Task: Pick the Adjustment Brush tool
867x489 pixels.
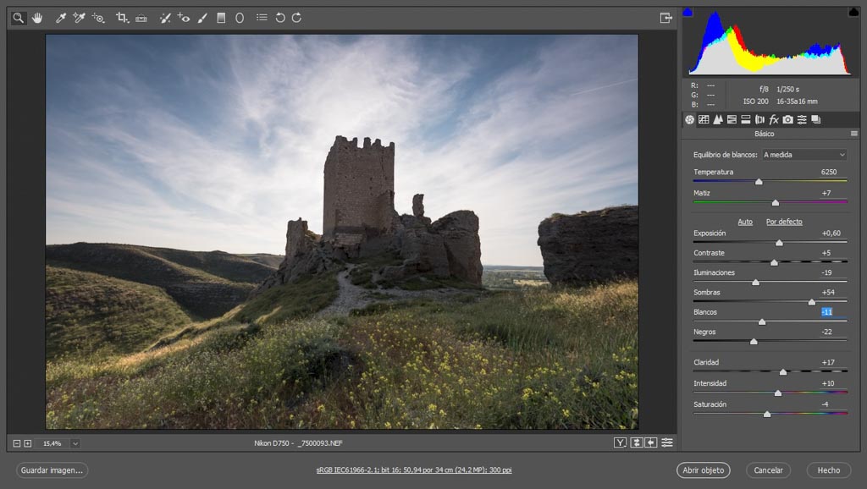Action: coord(202,18)
